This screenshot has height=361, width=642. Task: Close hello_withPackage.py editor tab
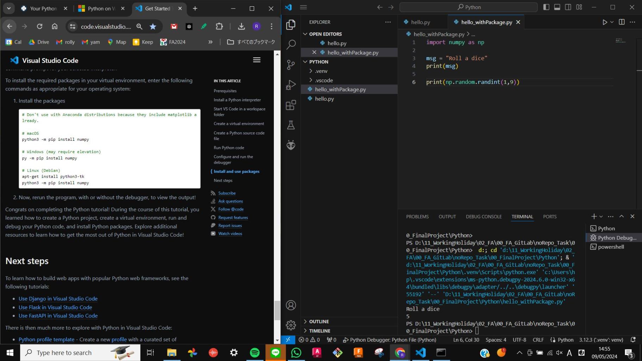point(518,22)
